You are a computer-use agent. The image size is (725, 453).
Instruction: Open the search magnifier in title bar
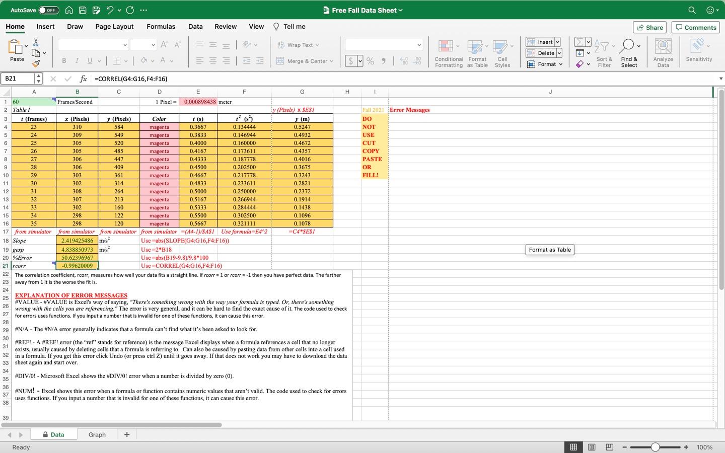692,10
